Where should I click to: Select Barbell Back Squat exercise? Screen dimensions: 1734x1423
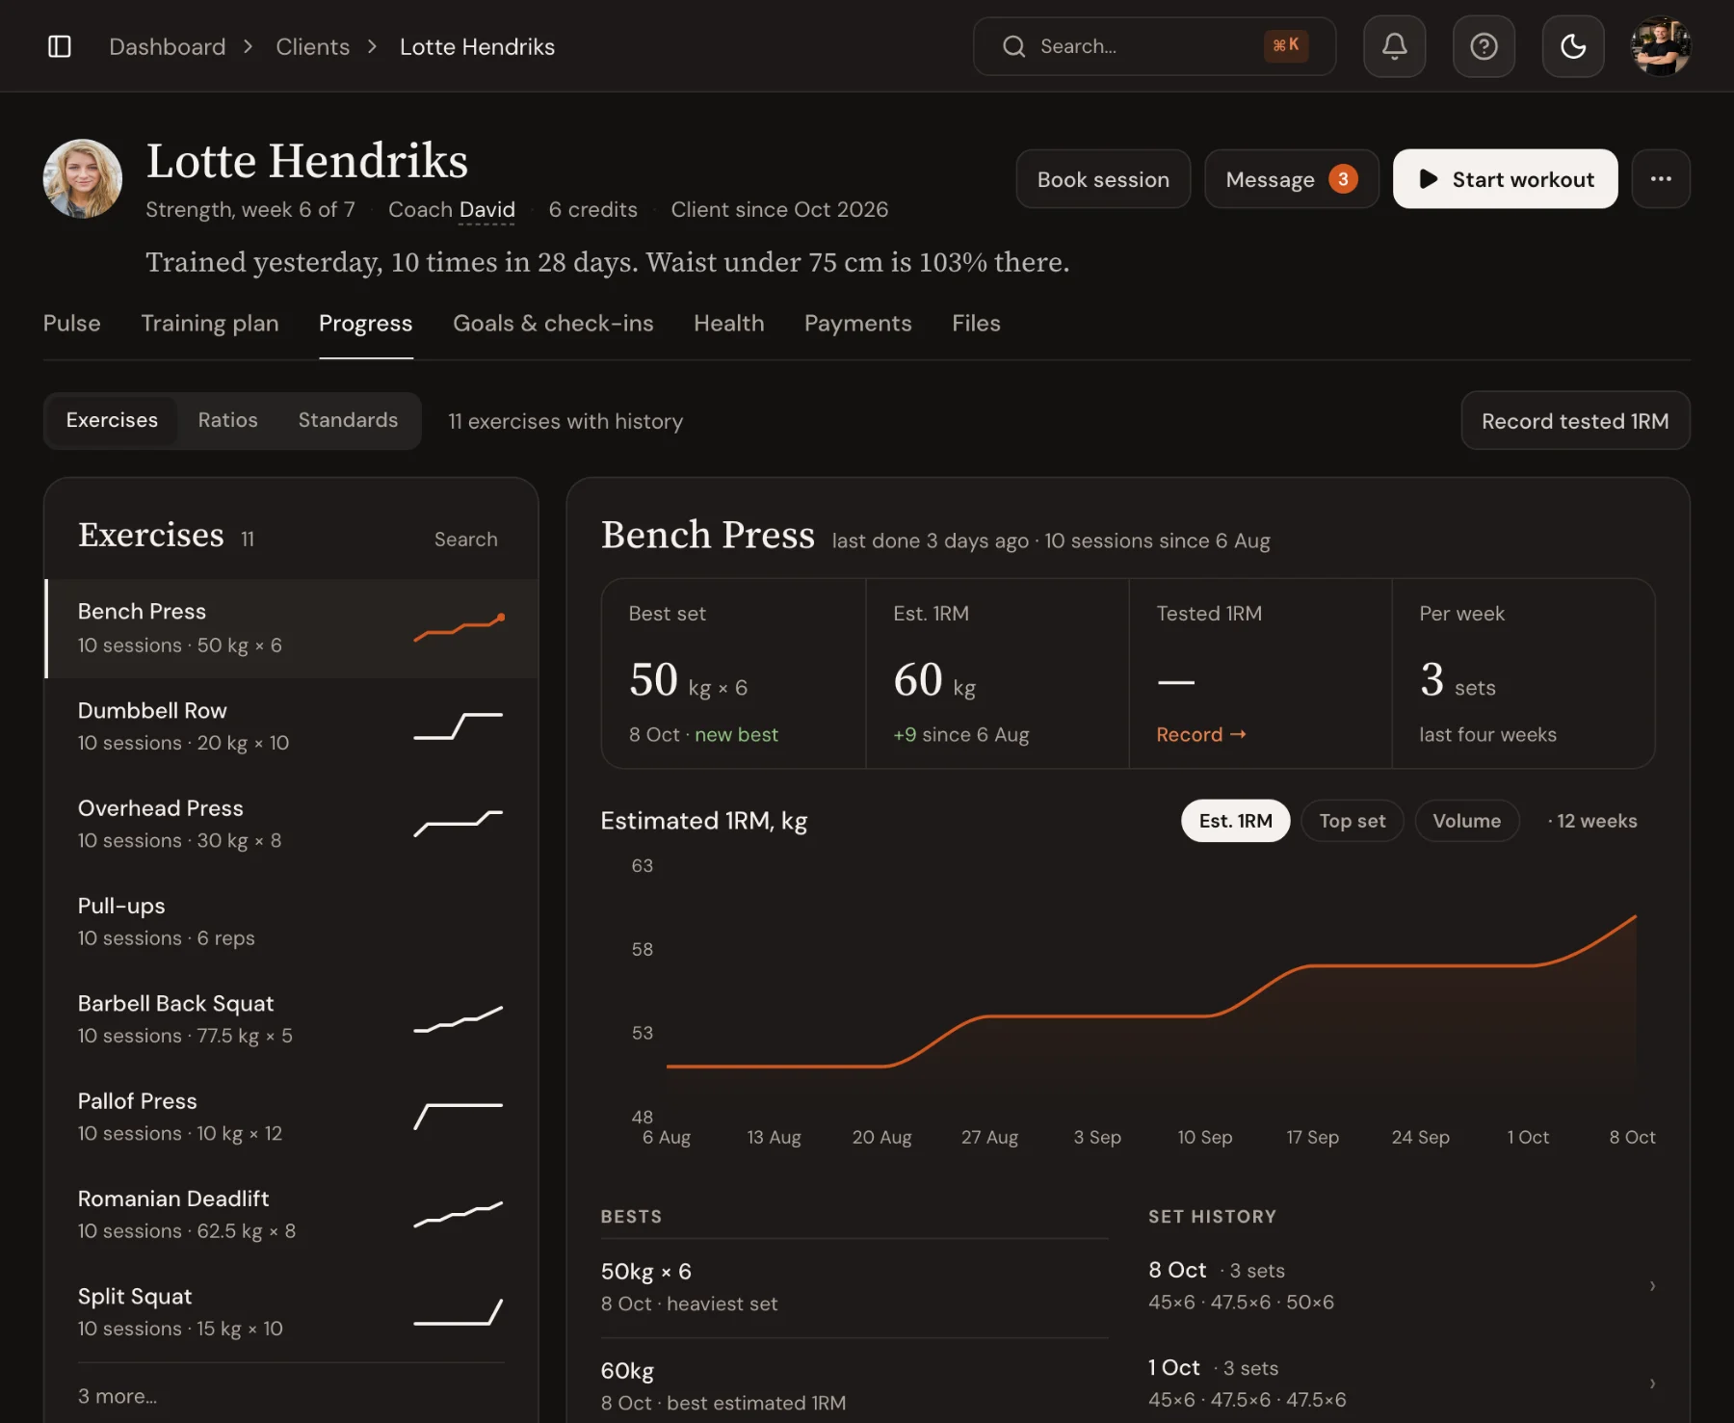pyautogui.click(x=291, y=1019)
